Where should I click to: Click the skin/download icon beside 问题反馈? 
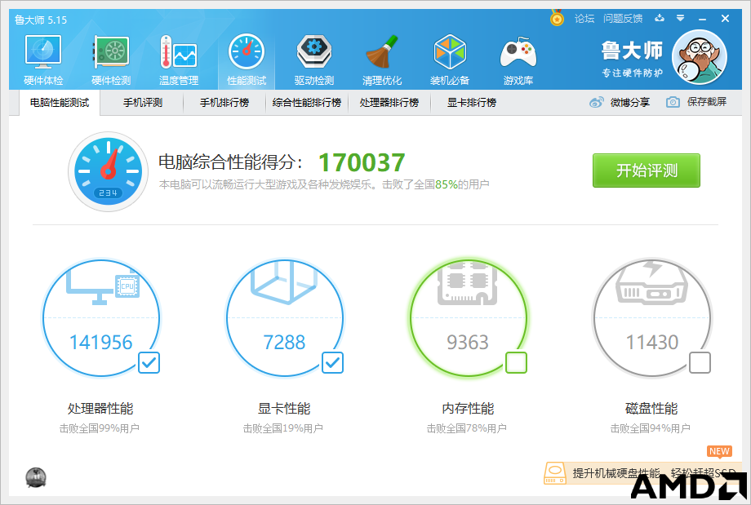(660, 18)
